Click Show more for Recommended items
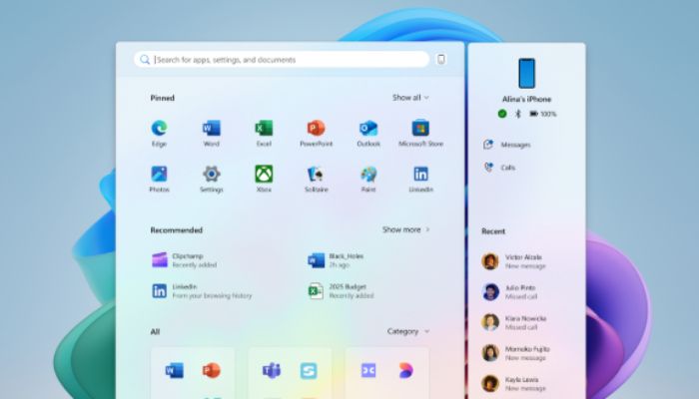 [406, 229]
